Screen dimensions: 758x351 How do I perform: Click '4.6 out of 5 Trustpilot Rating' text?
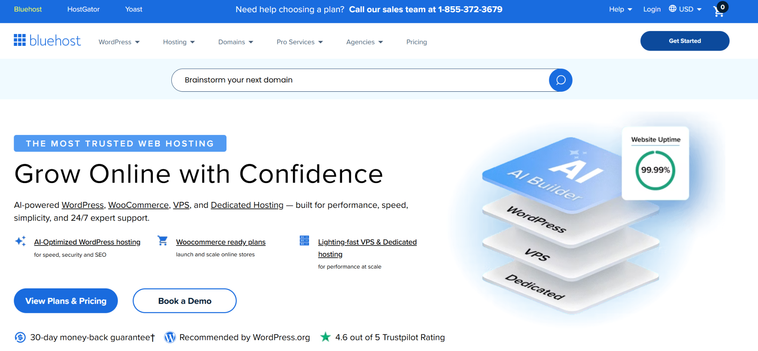click(x=390, y=337)
